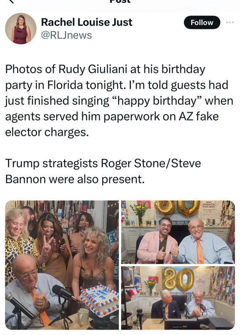Open the bottom-right photo with 80 balloons
Viewport: 240px width, 335px height.
point(178,298)
